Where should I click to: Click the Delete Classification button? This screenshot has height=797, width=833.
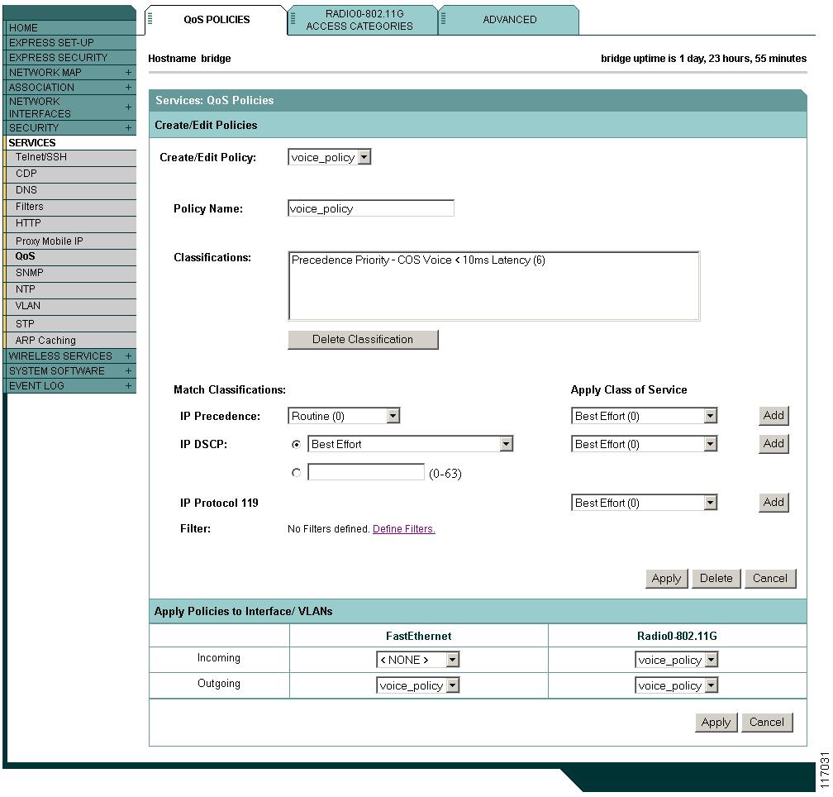point(363,340)
